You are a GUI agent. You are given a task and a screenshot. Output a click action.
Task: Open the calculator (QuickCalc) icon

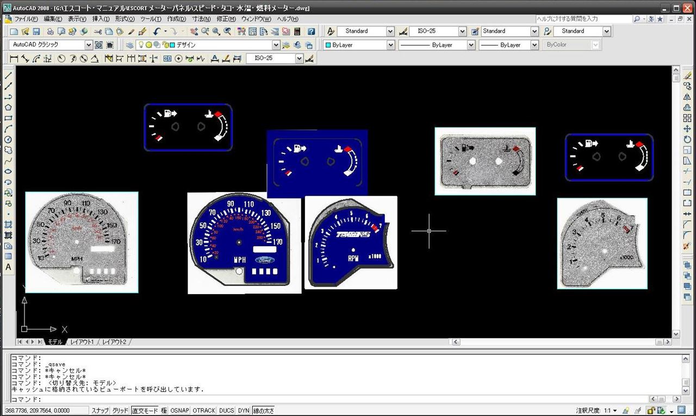(297, 32)
